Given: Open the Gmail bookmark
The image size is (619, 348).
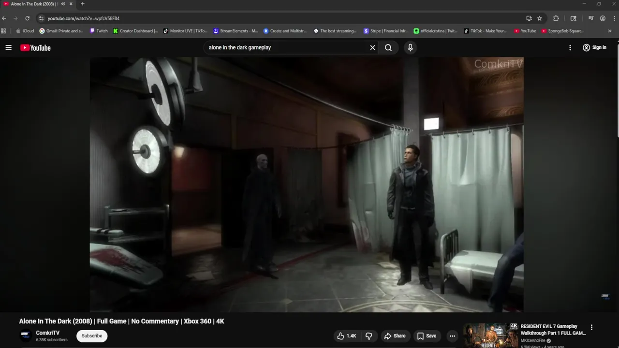Looking at the screenshot, I should [x=61, y=31].
